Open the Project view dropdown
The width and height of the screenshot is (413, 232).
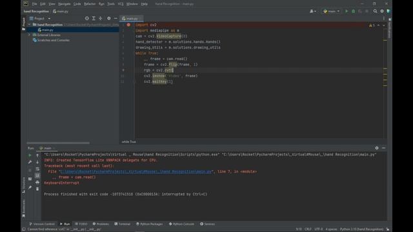(40, 19)
